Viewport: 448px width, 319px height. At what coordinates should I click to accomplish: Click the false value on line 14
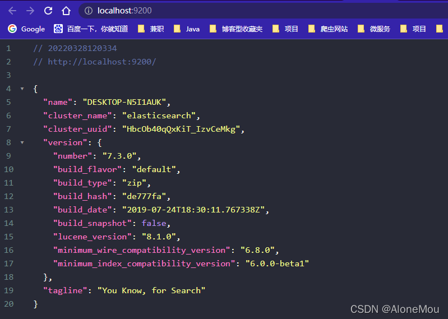(x=154, y=223)
